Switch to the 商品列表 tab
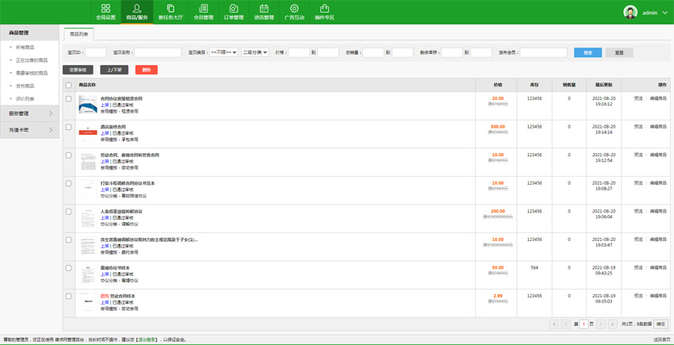The height and width of the screenshot is (345, 674). [79, 34]
